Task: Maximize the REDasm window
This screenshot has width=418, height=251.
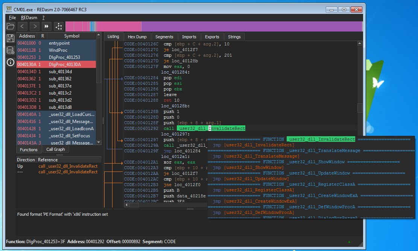Action: pos(344,10)
